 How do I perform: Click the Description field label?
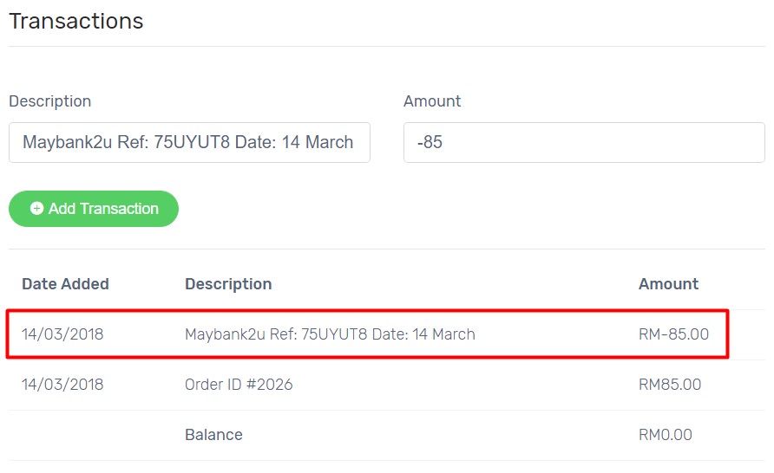coord(49,101)
